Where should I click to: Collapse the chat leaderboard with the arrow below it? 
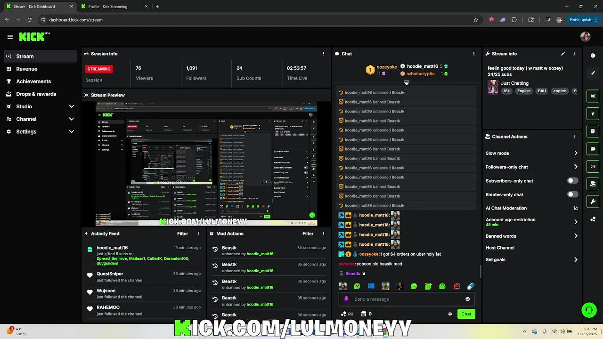407,82
